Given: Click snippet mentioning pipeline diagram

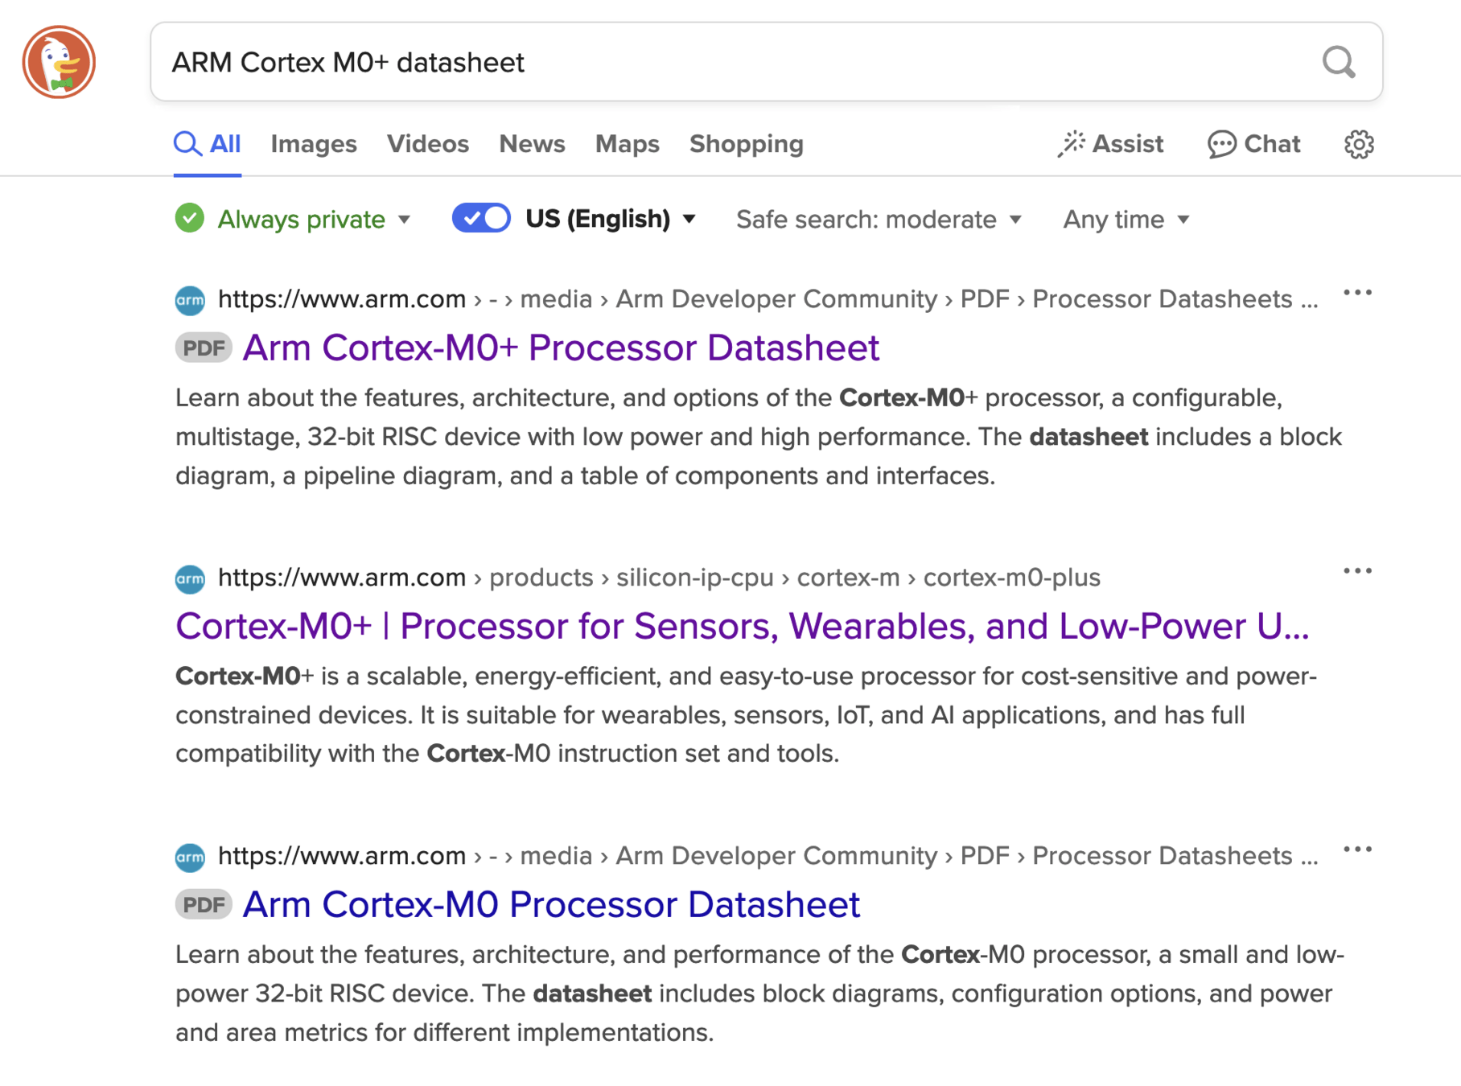Looking at the screenshot, I should tap(759, 437).
